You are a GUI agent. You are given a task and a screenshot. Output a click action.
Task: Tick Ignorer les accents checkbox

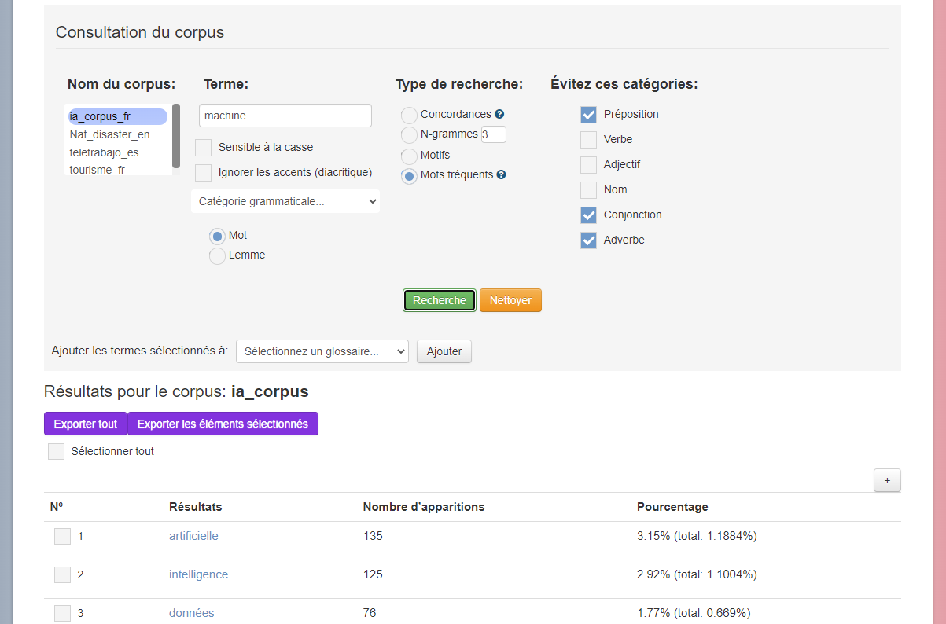point(204,173)
